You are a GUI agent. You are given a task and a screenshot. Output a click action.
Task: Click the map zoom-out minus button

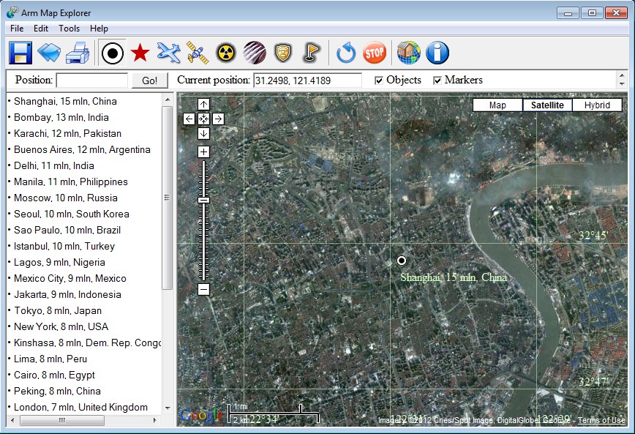[203, 289]
